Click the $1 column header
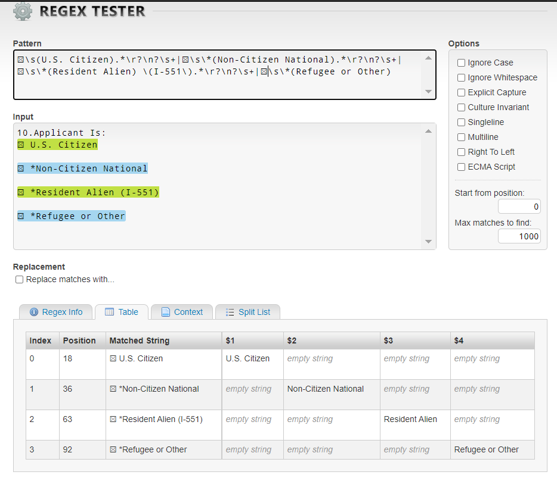The width and height of the screenshot is (557, 478). pyautogui.click(x=253, y=340)
